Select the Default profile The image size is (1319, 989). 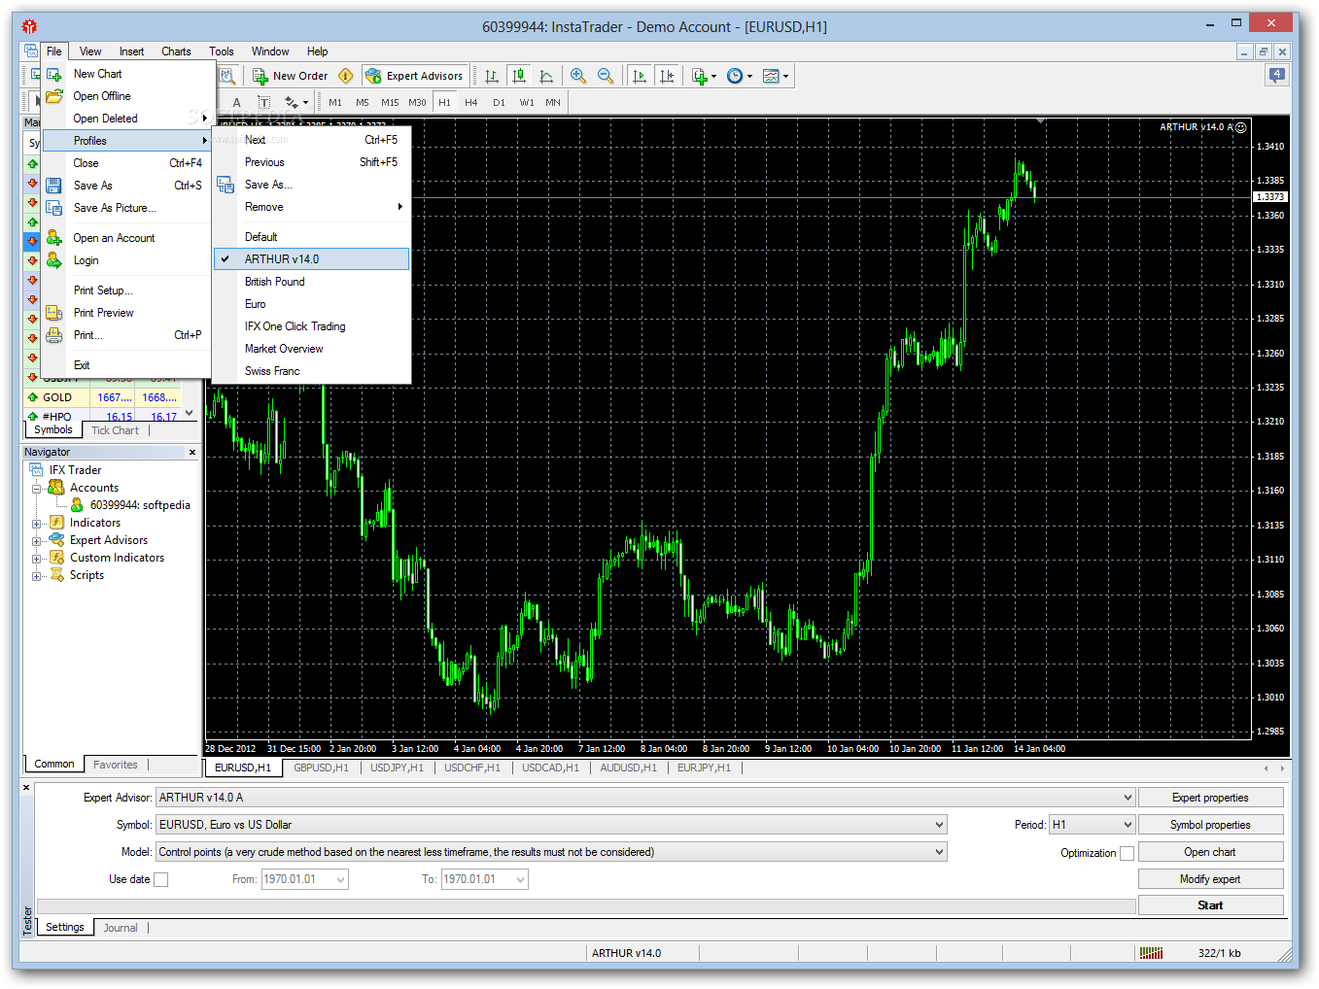pos(311,237)
